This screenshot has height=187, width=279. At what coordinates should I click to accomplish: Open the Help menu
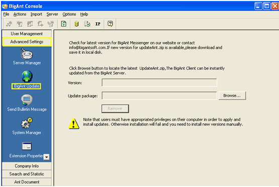click(x=84, y=14)
